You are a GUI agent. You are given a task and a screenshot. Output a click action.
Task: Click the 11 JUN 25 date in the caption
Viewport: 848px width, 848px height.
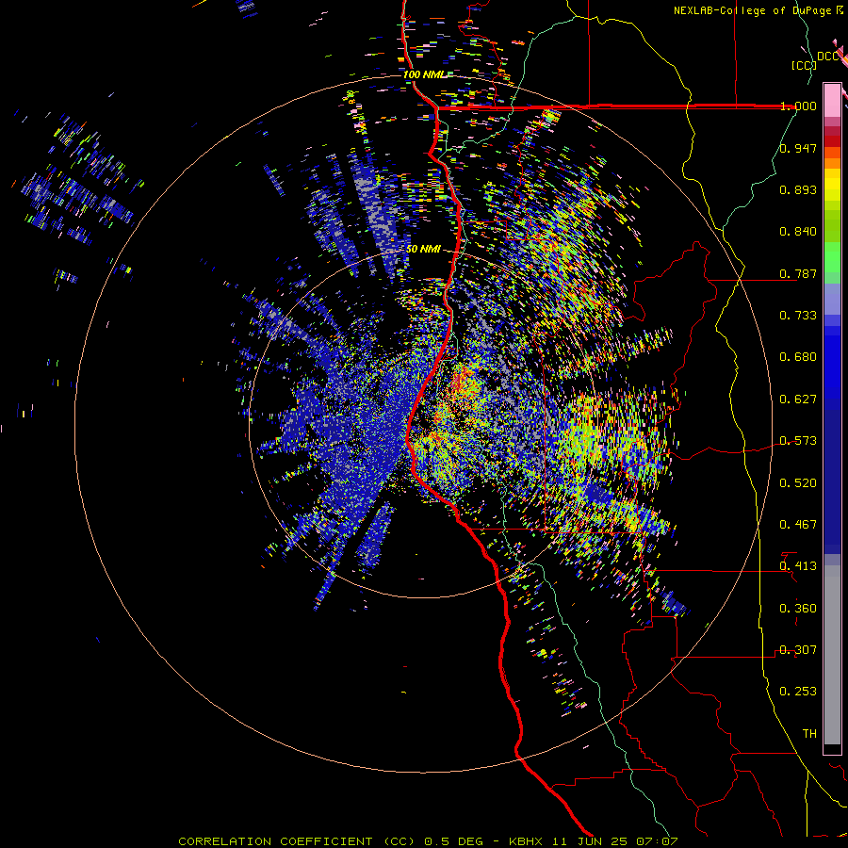(590, 841)
